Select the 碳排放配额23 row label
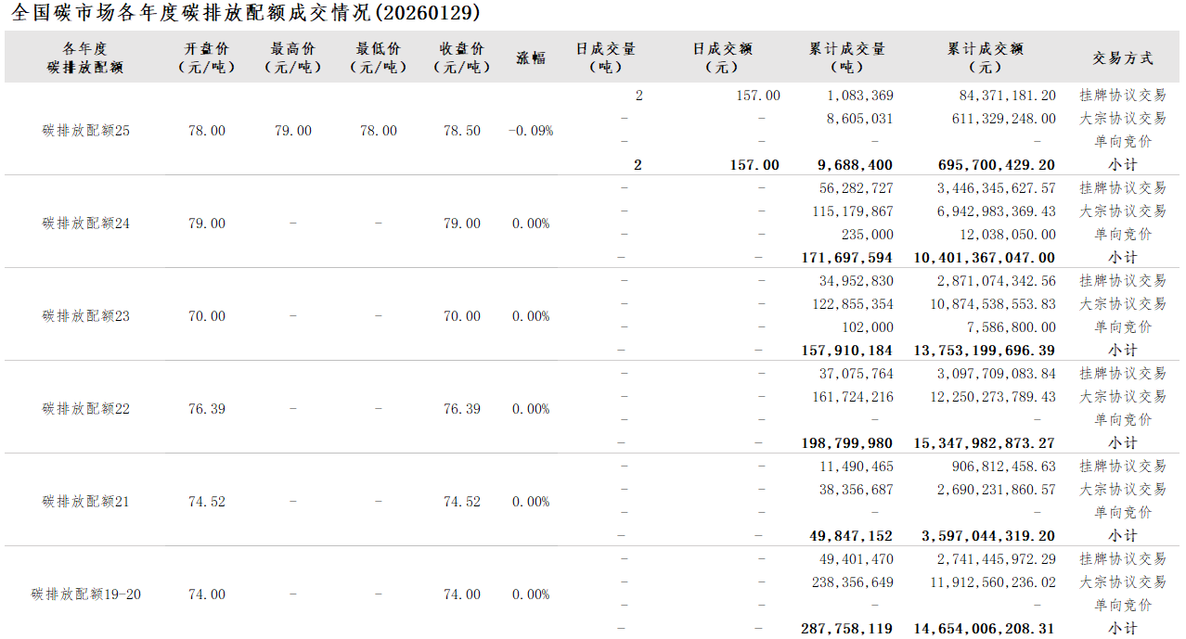 coord(86,316)
